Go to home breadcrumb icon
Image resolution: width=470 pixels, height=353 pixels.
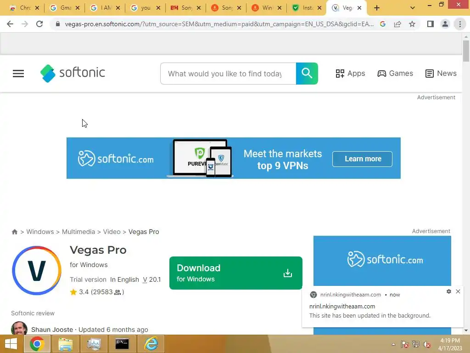pyautogui.click(x=14, y=232)
